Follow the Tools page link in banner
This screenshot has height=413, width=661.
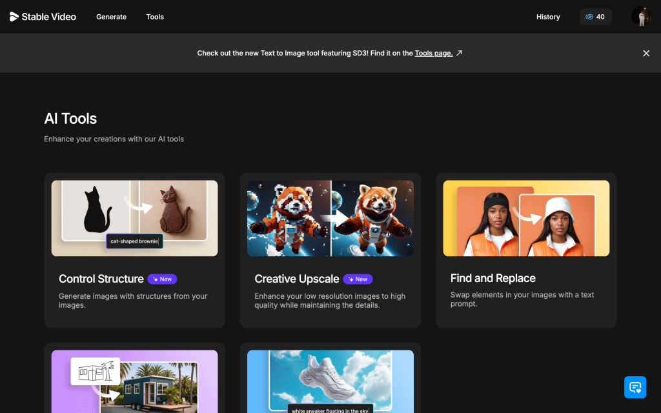(433, 53)
